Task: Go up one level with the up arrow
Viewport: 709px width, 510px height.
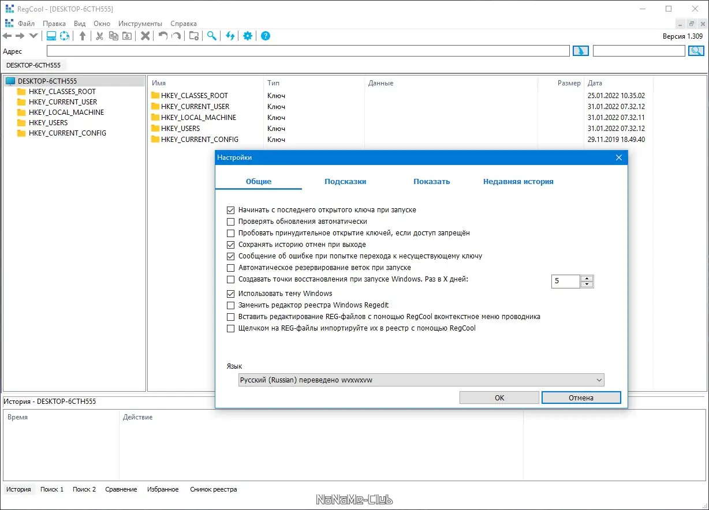Action: 83,36
